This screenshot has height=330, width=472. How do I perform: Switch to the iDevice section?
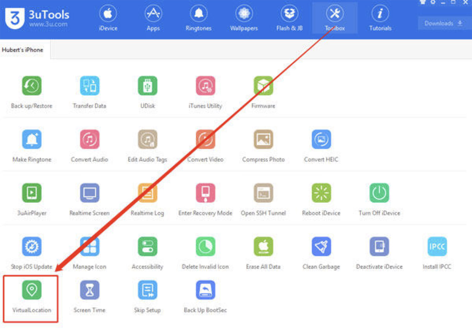(x=108, y=18)
